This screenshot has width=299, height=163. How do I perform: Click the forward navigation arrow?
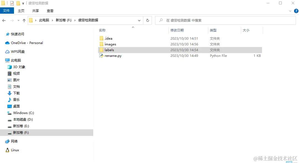click(x=12, y=20)
